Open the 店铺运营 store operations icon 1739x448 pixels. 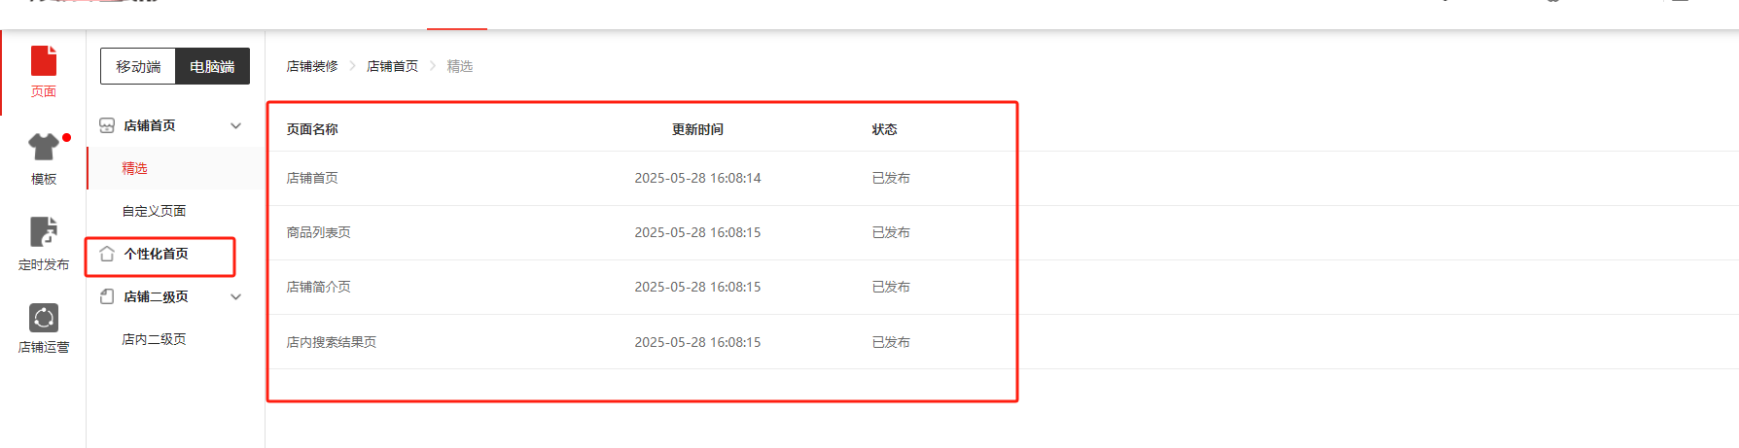44,318
